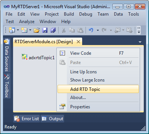Close the RTDServerModule.cs [Design] tab

coord(78,42)
